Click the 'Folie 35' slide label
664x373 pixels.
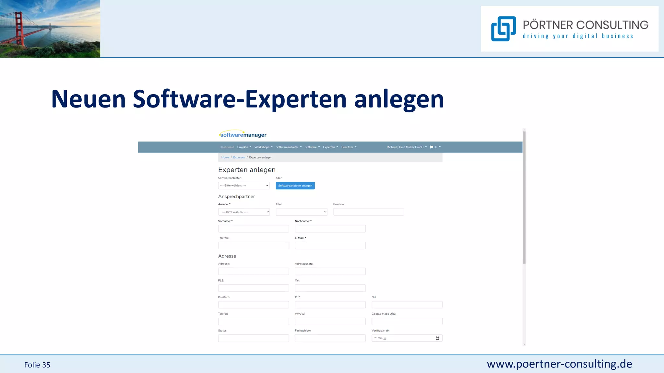tap(37, 365)
